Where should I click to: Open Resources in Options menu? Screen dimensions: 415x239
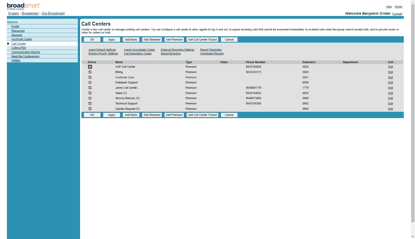(x=18, y=31)
